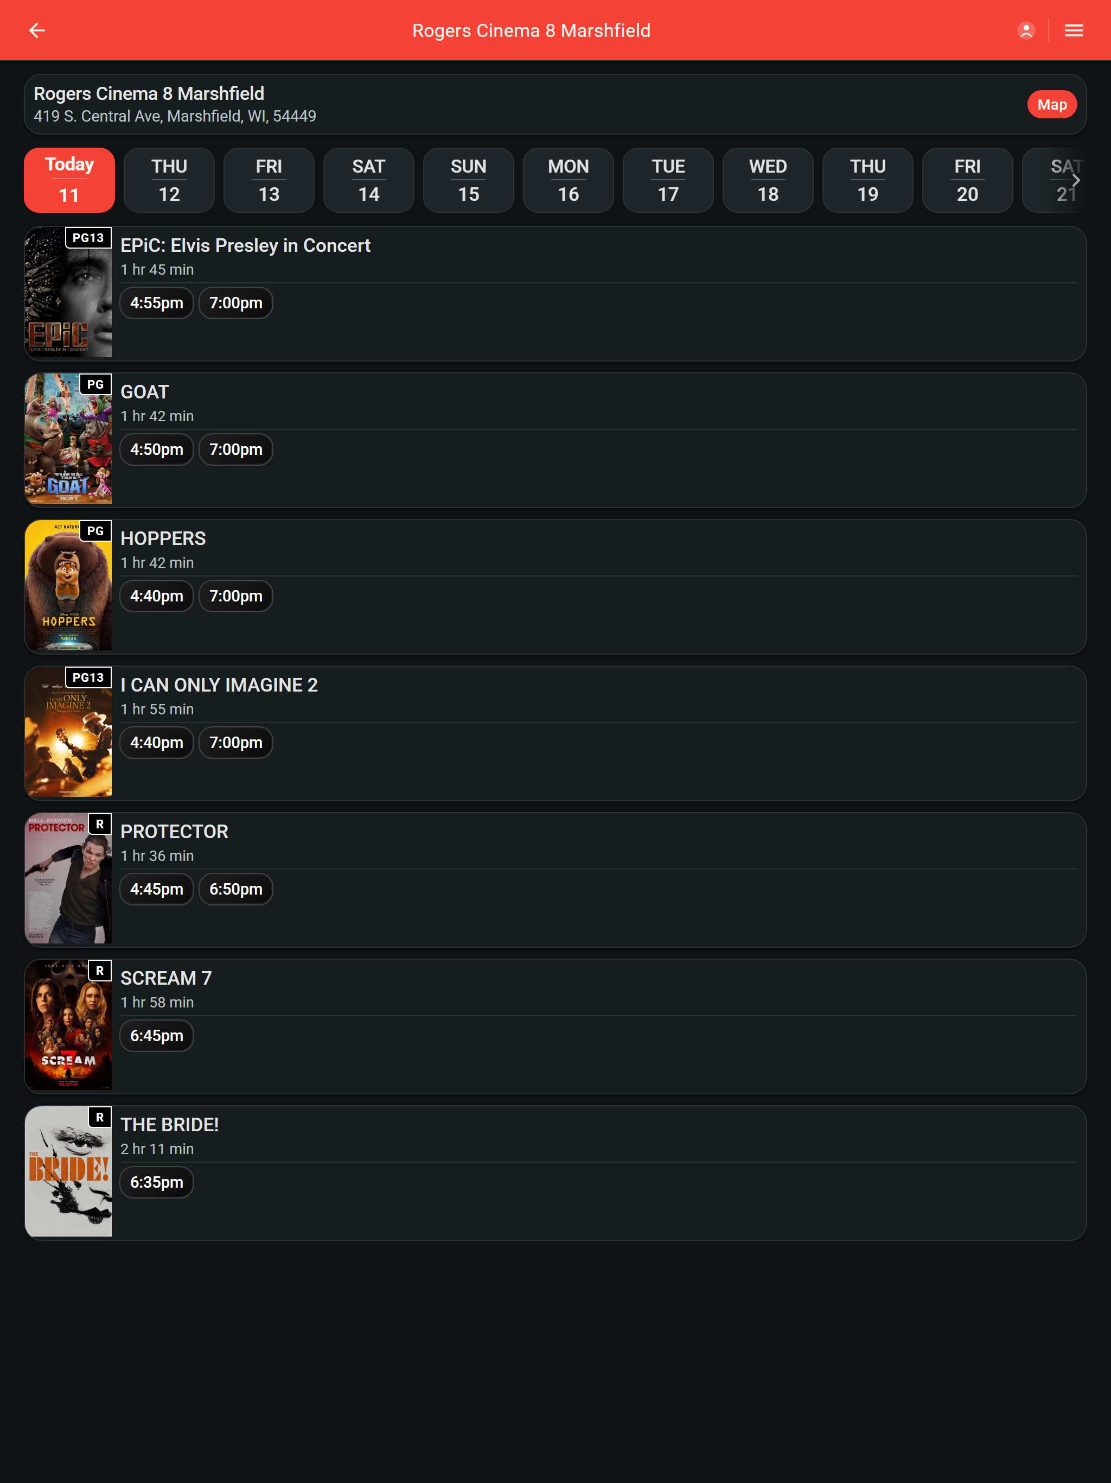Open the EPiC Elvis Presley poster
Viewport: 1111px width, 1483px height.
(x=68, y=292)
